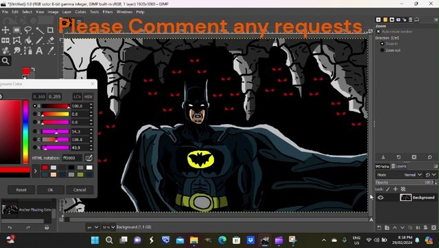The width and height of the screenshot is (439, 248).
Task: Open the Select menu
Action: pos(27,12)
